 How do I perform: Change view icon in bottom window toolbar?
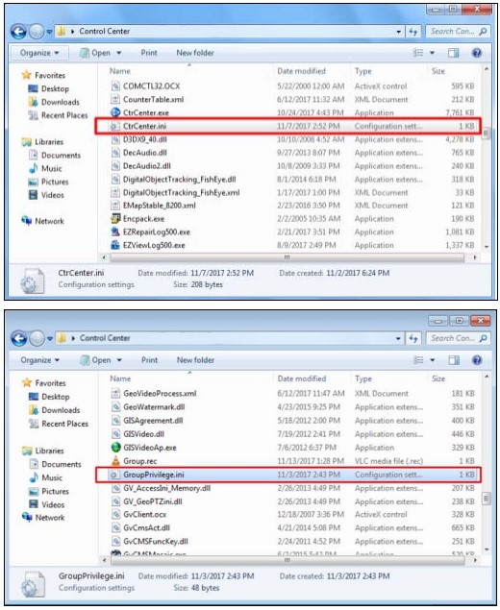point(418,360)
